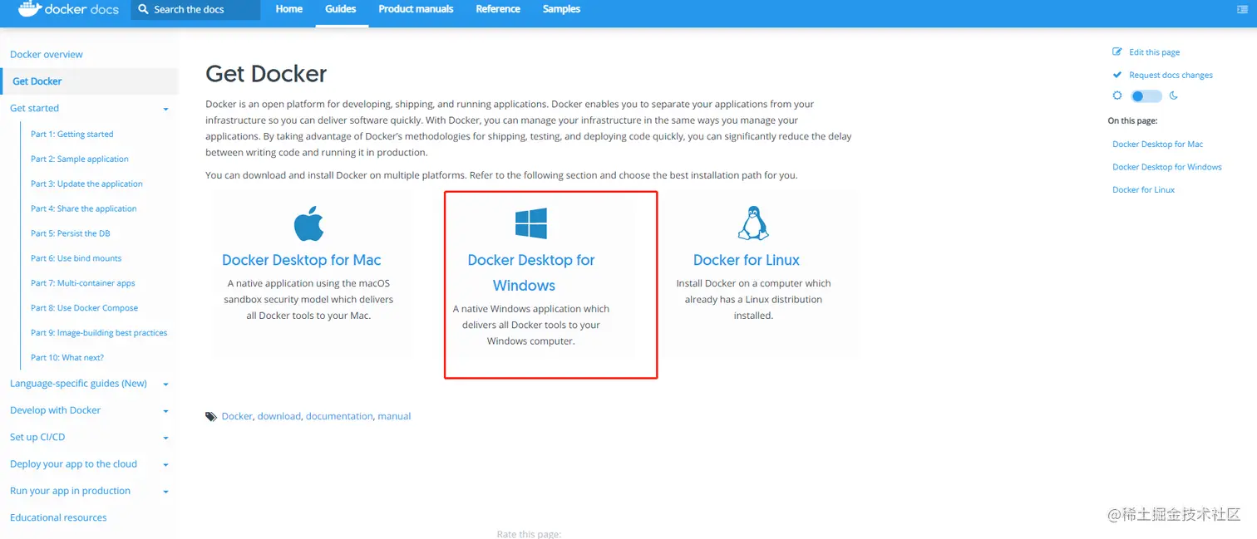
Task: Click the Get Docker page heading
Action: click(266, 73)
